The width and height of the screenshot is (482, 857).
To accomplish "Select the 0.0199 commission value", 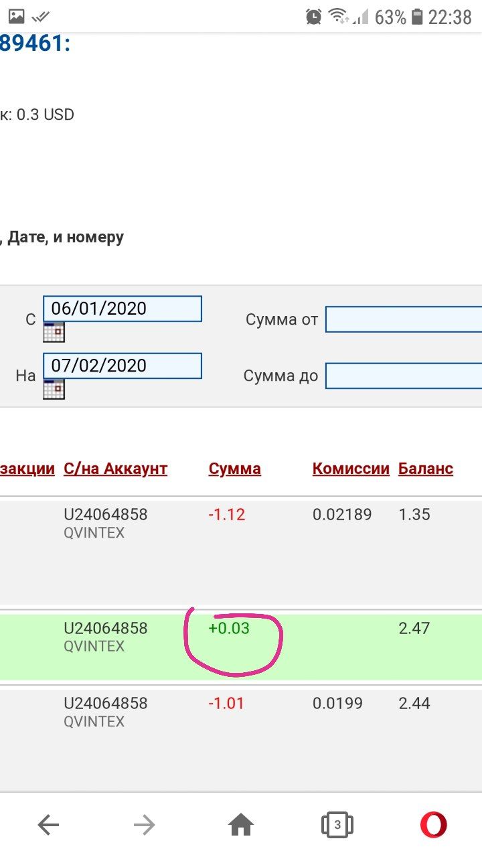I will coord(337,703).
